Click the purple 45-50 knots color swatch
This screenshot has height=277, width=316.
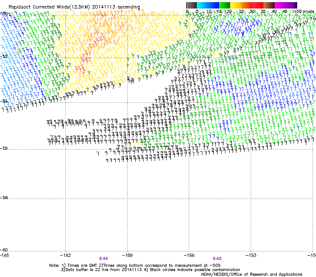(291, 5)
